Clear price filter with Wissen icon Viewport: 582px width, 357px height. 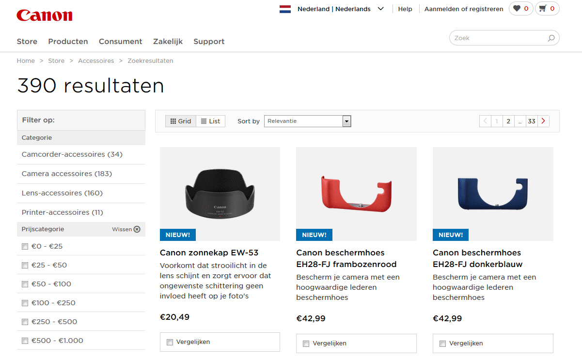137,229
